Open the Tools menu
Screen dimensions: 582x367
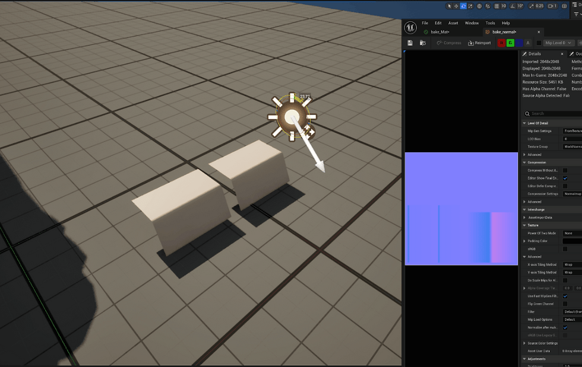tap(491, 23)
